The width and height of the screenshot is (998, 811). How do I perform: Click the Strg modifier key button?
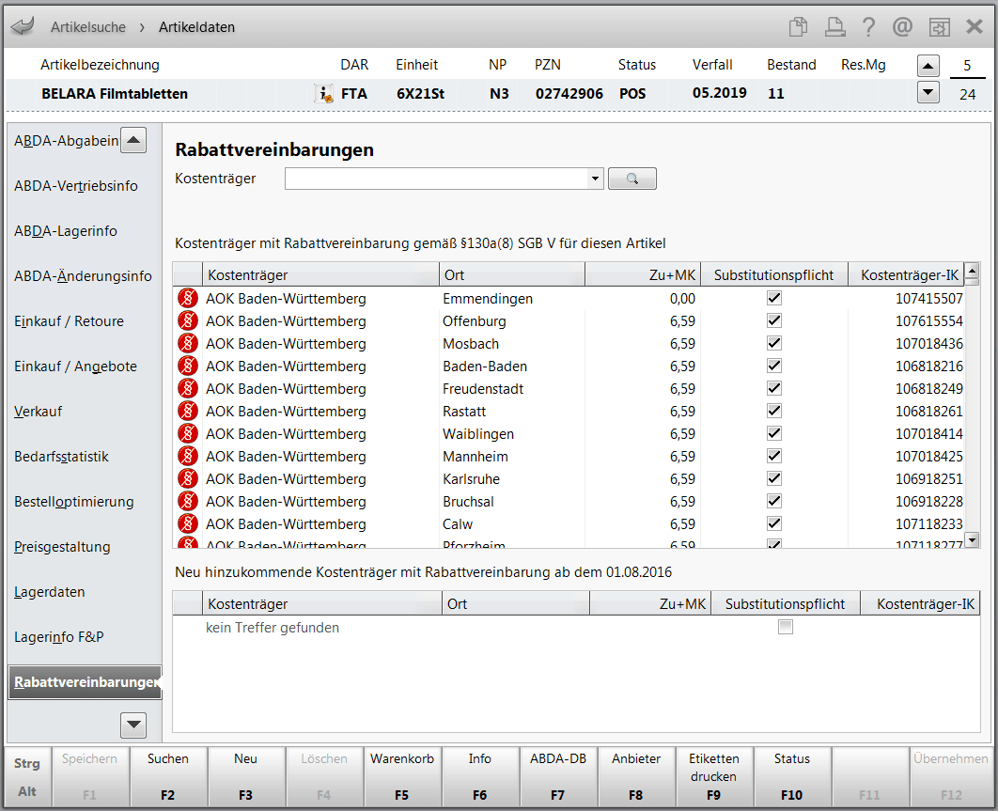pos(27,763)
